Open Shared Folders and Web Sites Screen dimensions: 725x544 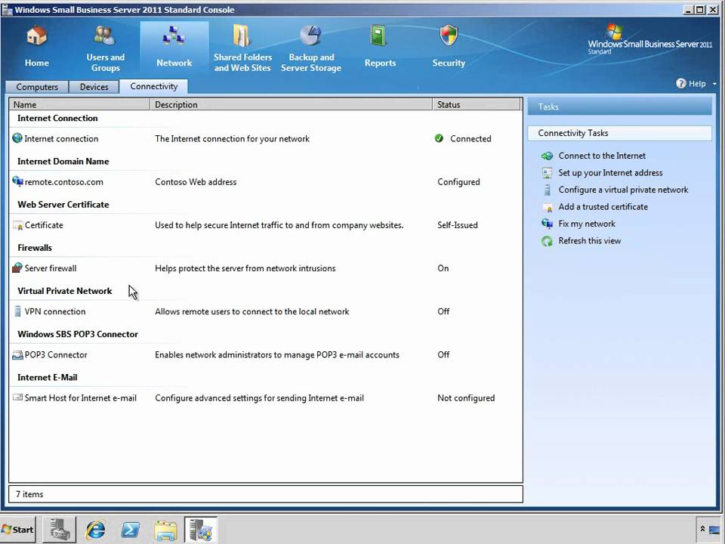[x=242, y=48]
